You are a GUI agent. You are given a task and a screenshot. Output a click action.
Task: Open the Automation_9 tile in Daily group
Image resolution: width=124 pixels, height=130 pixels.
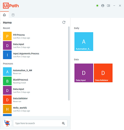[84, 41]
